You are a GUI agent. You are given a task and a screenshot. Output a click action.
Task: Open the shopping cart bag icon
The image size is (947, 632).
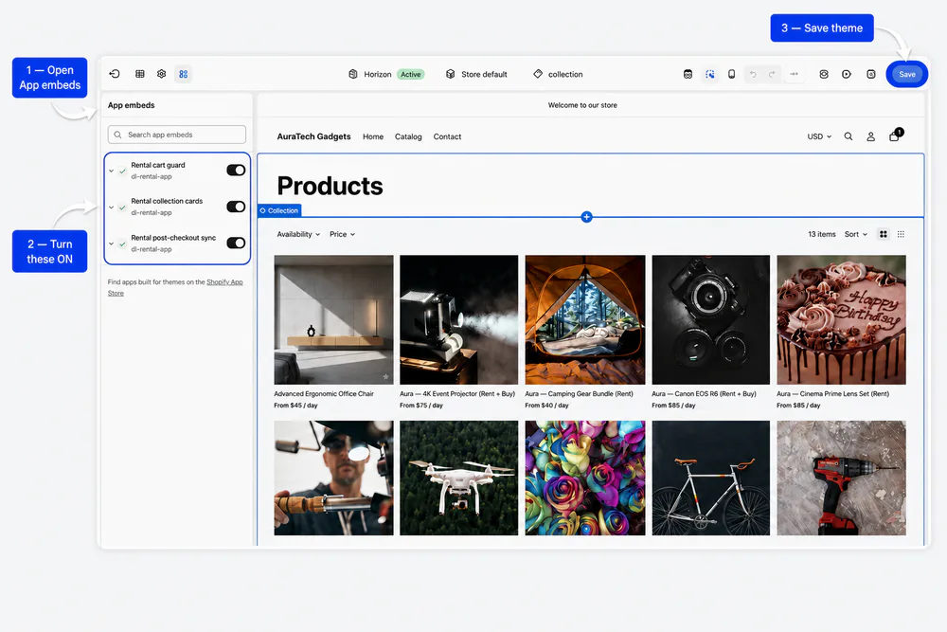tap(895, 135)
